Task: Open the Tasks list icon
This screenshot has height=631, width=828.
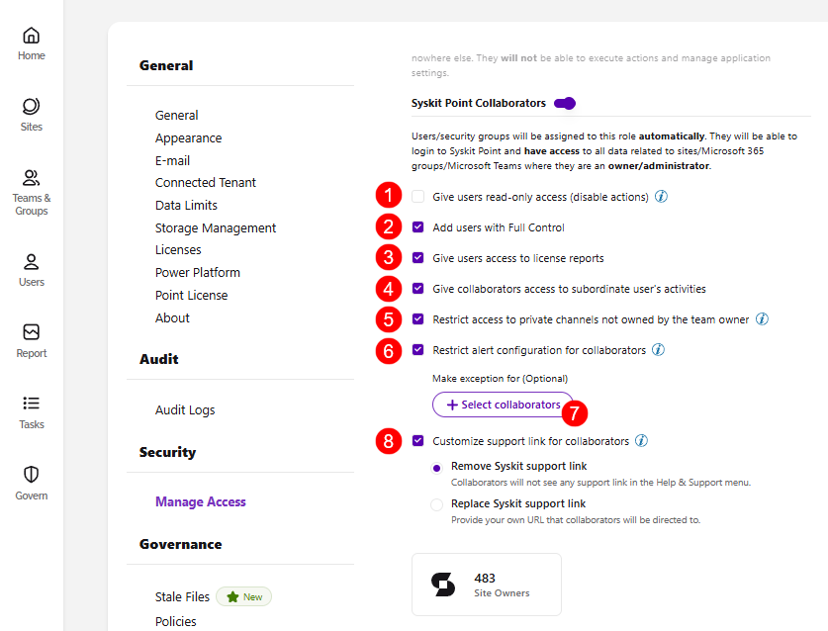Action: 31,404
